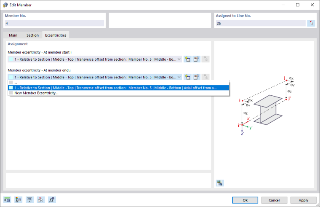Click the Cancel button

click(274, 200)
